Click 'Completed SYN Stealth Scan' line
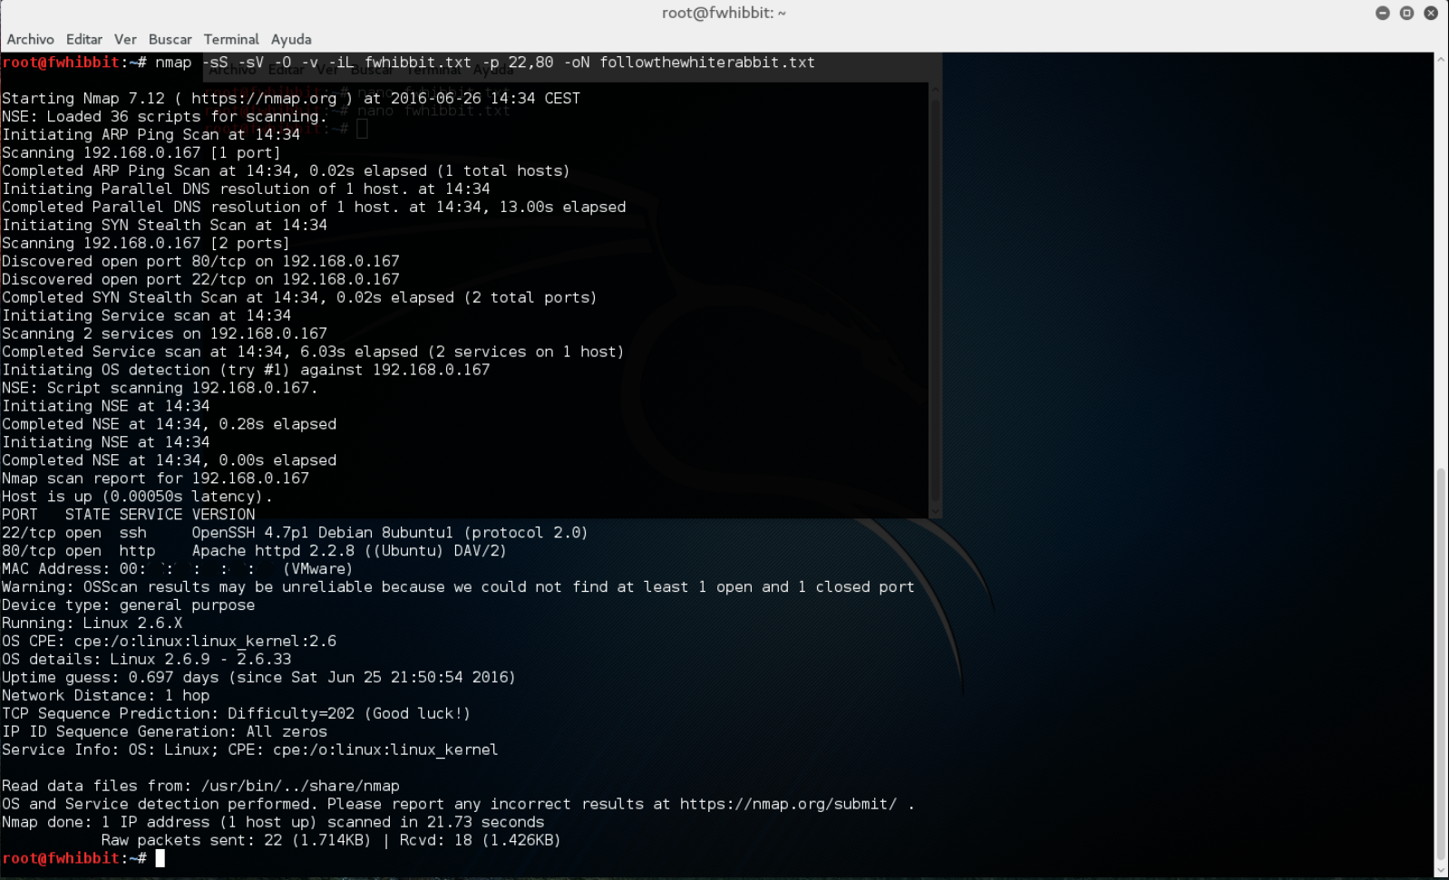The height and width of the screenshot is (880, 1449). click(299, 297)
